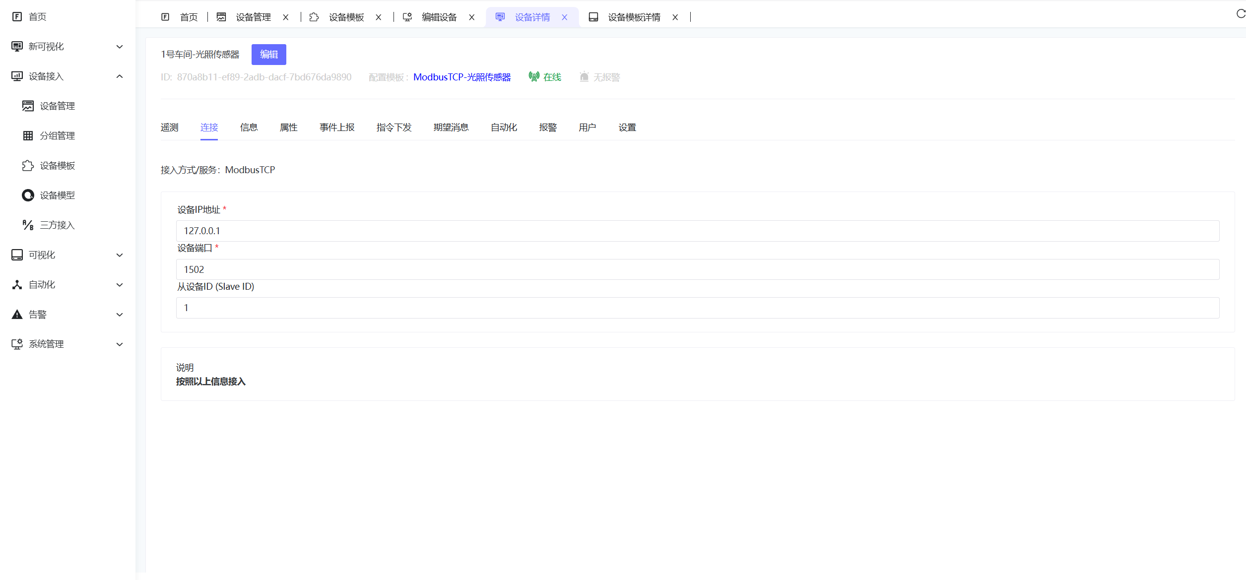The width and height of the screenshot is (1246, 580).
Task: Open the ModbusTCP-光照传感器 template link
Action: click(462, 77)
